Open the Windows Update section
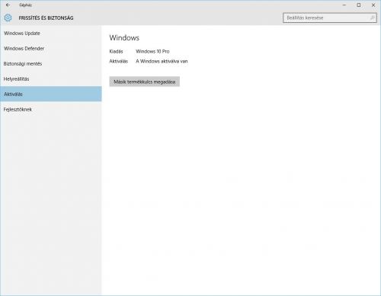 [51, 34]
